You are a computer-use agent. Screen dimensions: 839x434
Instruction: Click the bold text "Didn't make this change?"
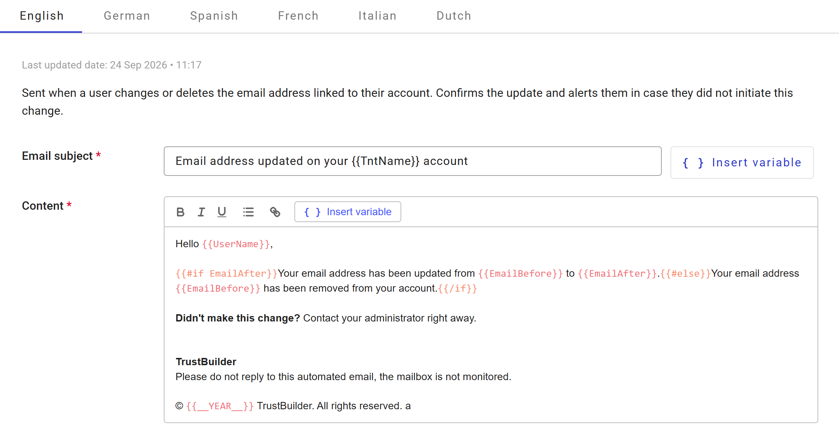coord(237,318)
